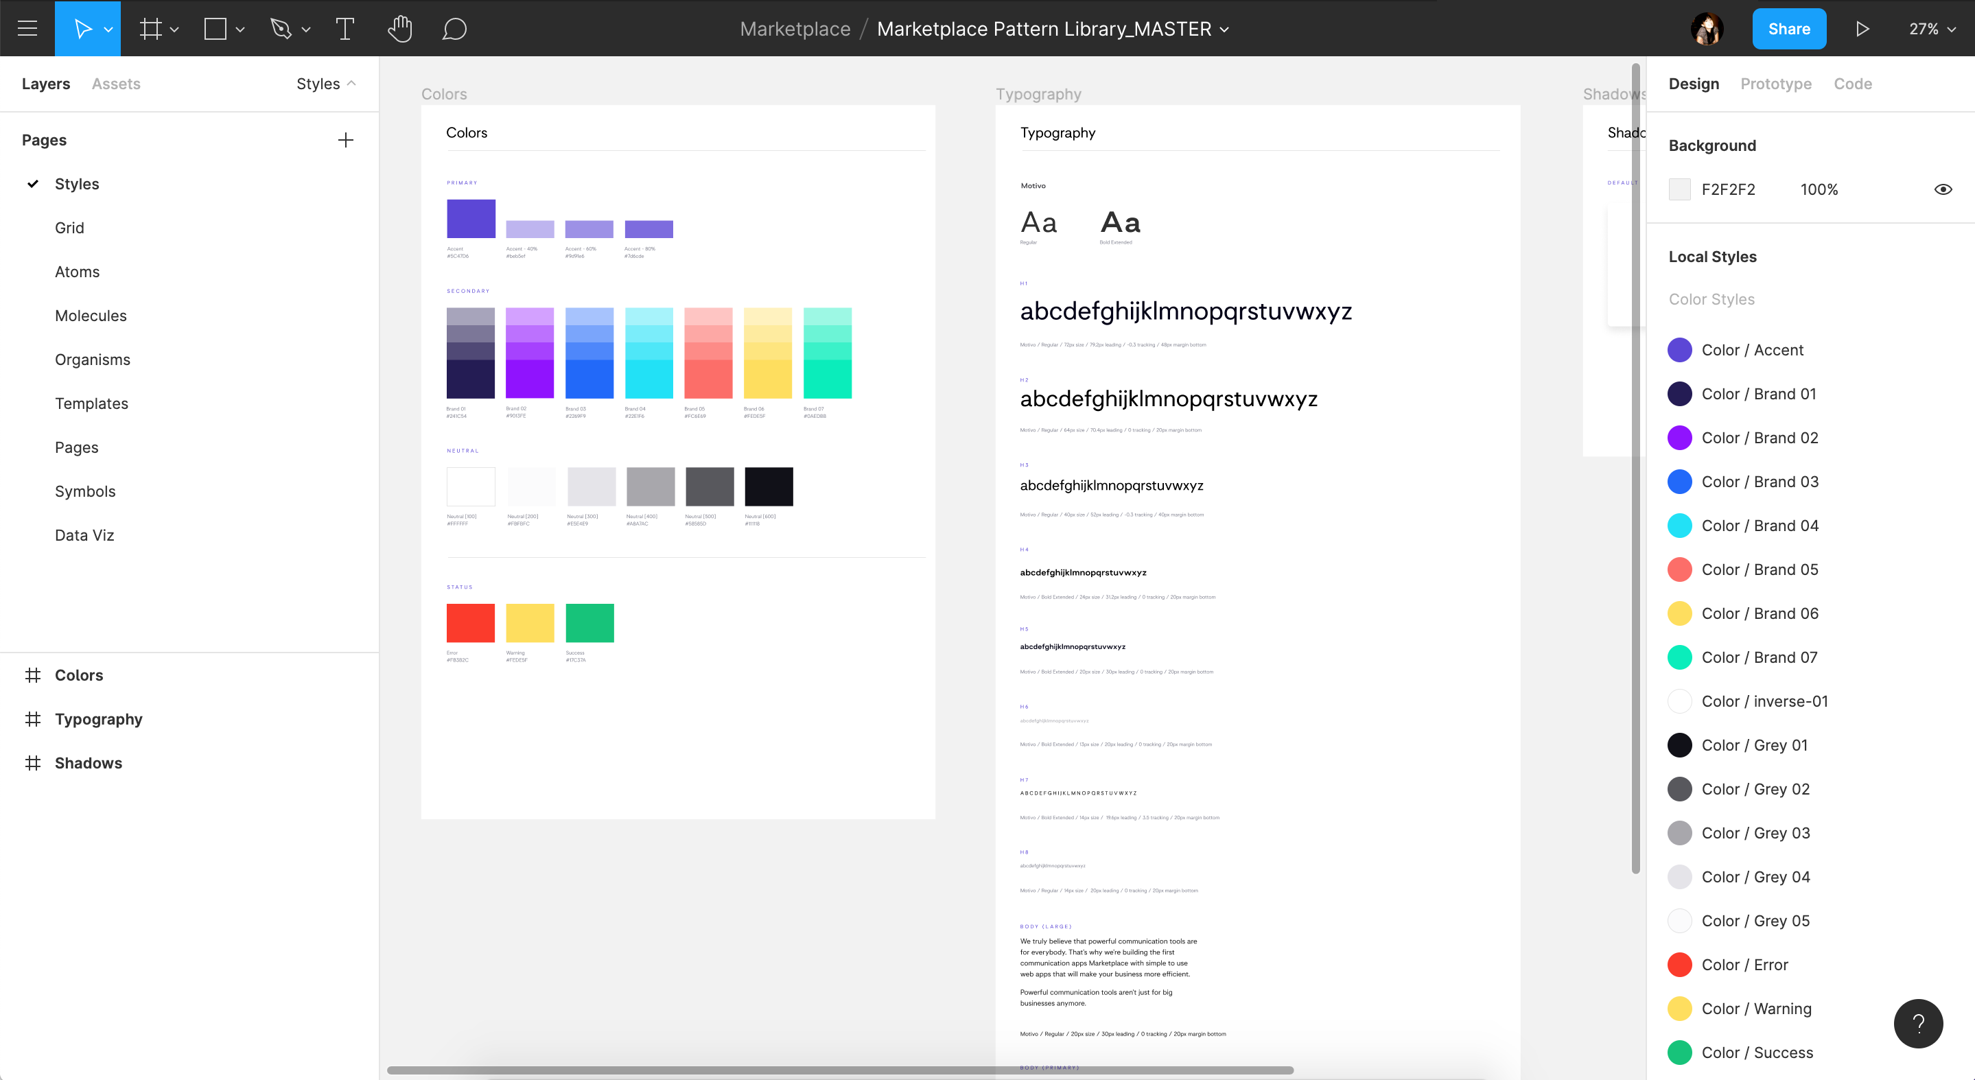Switch to the Design tab
This screenshot has height=1080, width=1975.
(x=1694, y=84)
